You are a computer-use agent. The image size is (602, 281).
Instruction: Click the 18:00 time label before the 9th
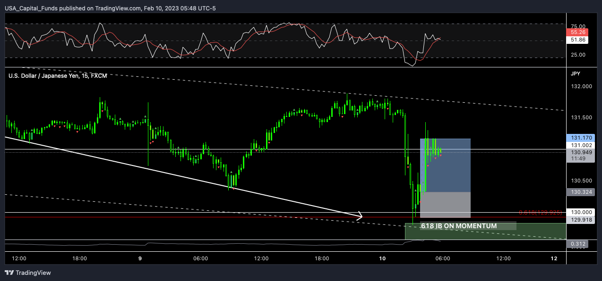click(x=79, y=258)
